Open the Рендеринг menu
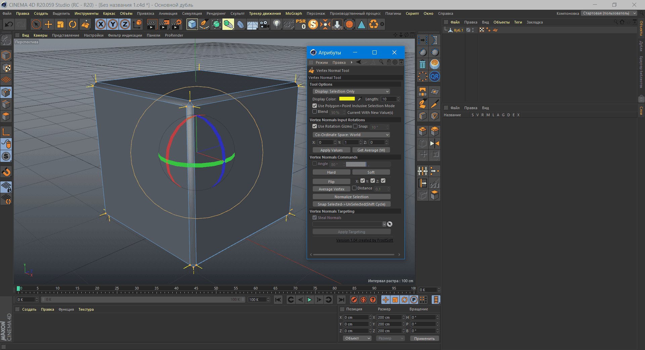This screenshot has width=645, height=350. tap(216, 13)
